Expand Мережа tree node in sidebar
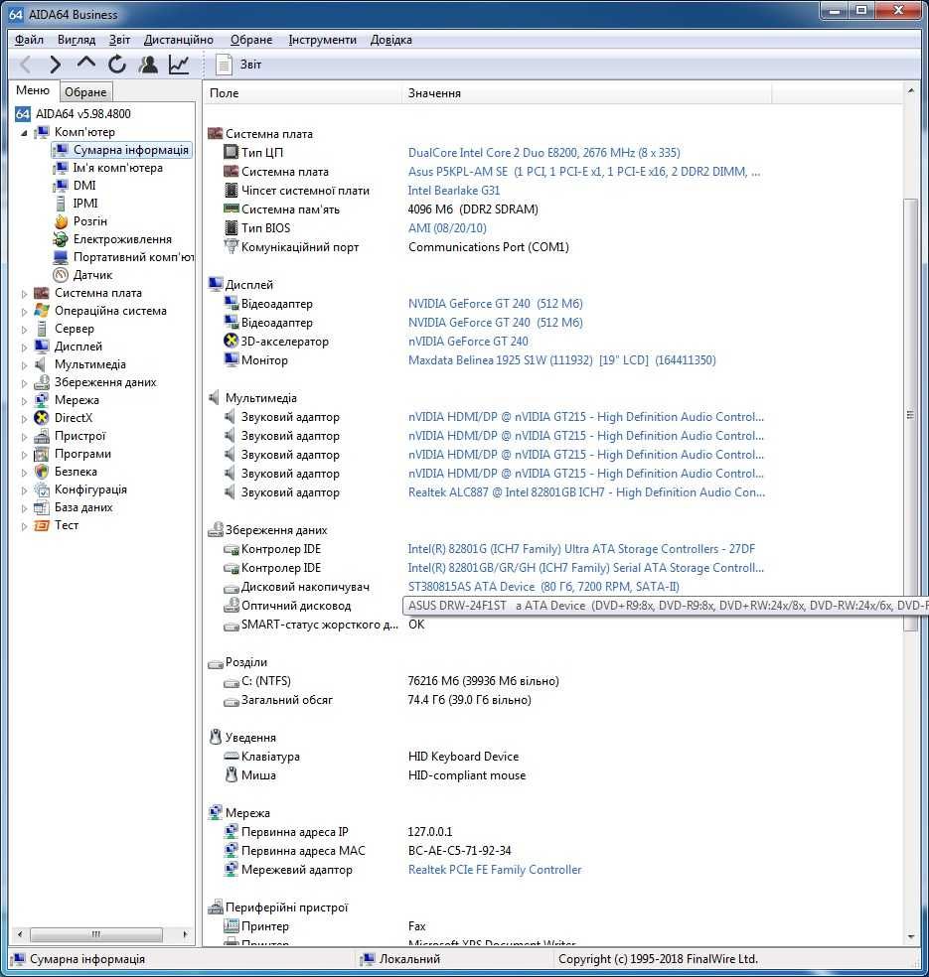The width and height of the screenshot is (929, 977). 24,401
